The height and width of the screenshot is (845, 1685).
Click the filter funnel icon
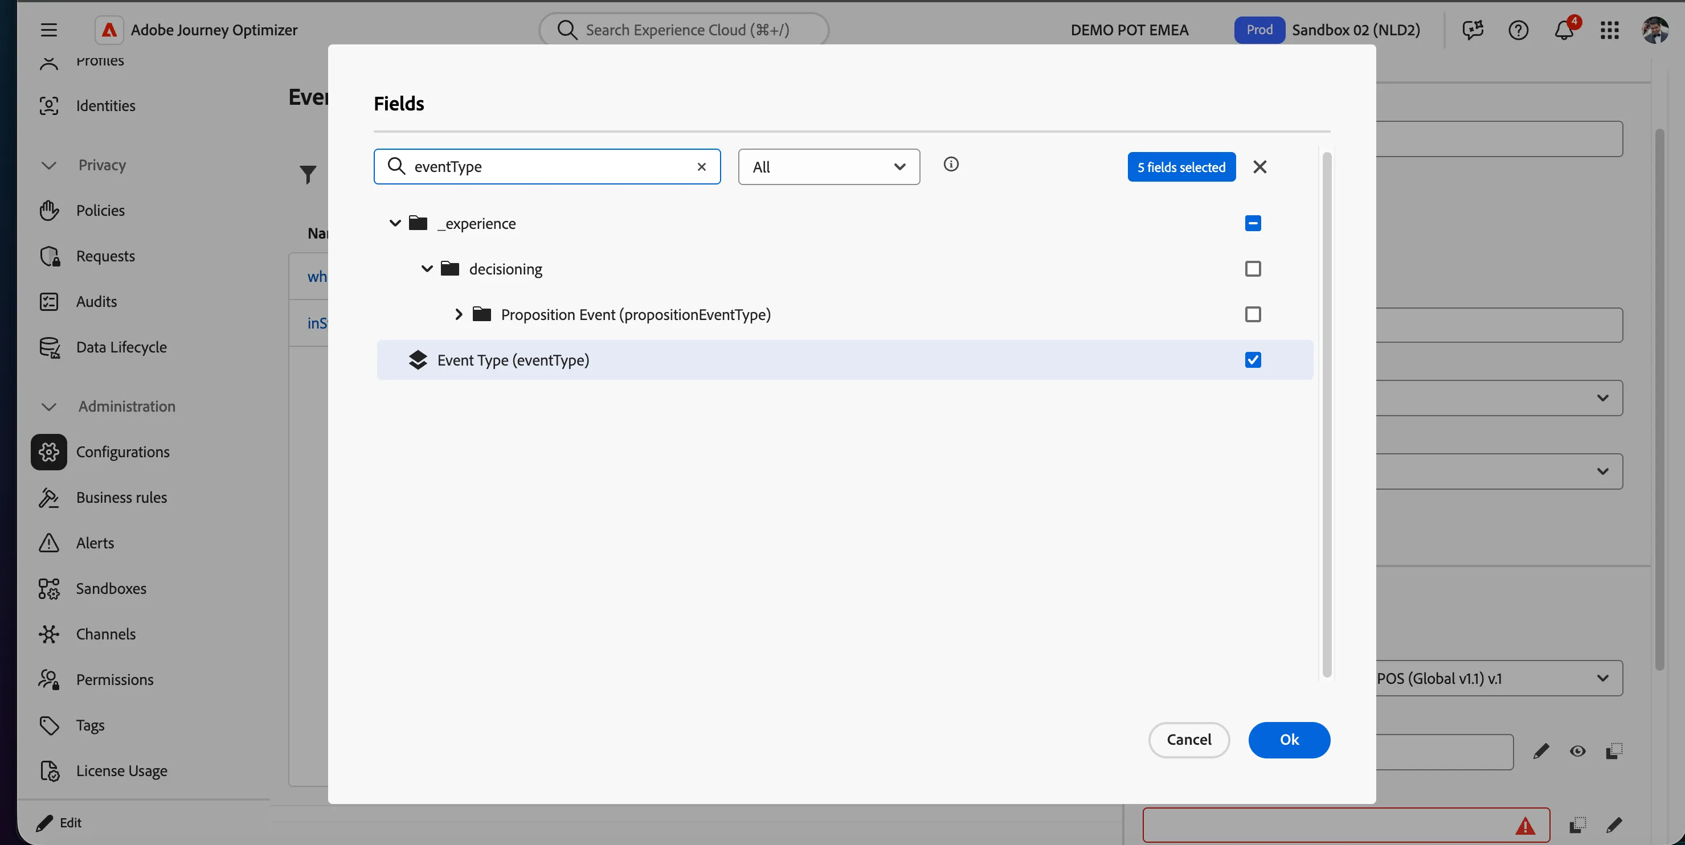pos(308,175)
